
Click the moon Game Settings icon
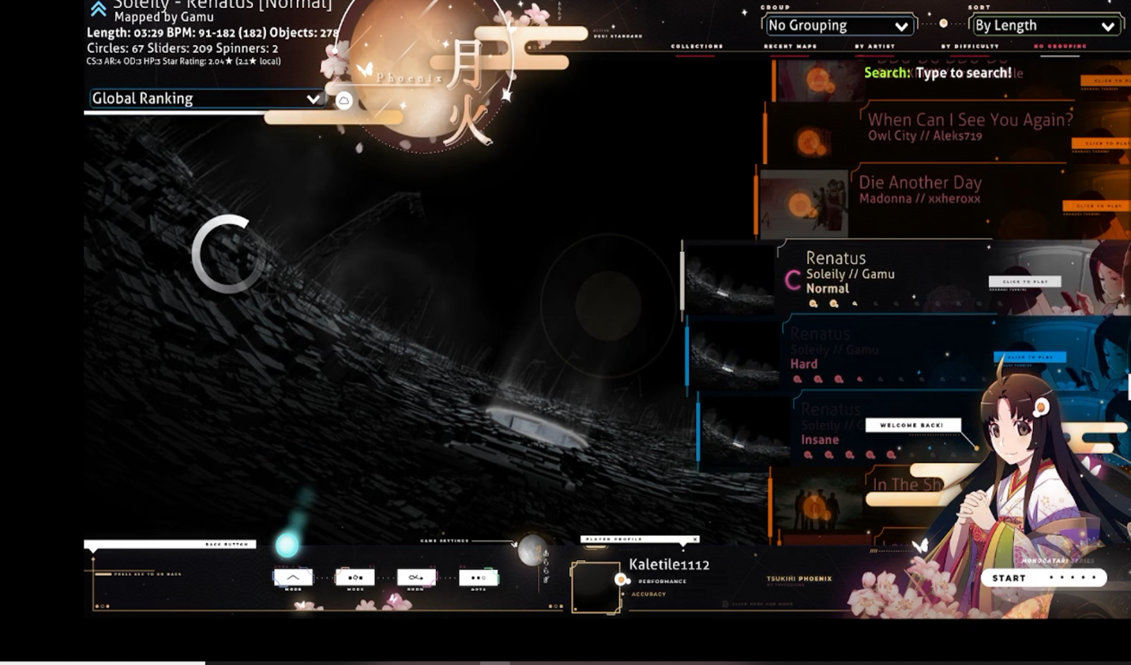[x=532, y=550]
